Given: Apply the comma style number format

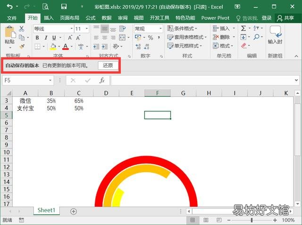Looking at the screenshot, I should (159, 37).
